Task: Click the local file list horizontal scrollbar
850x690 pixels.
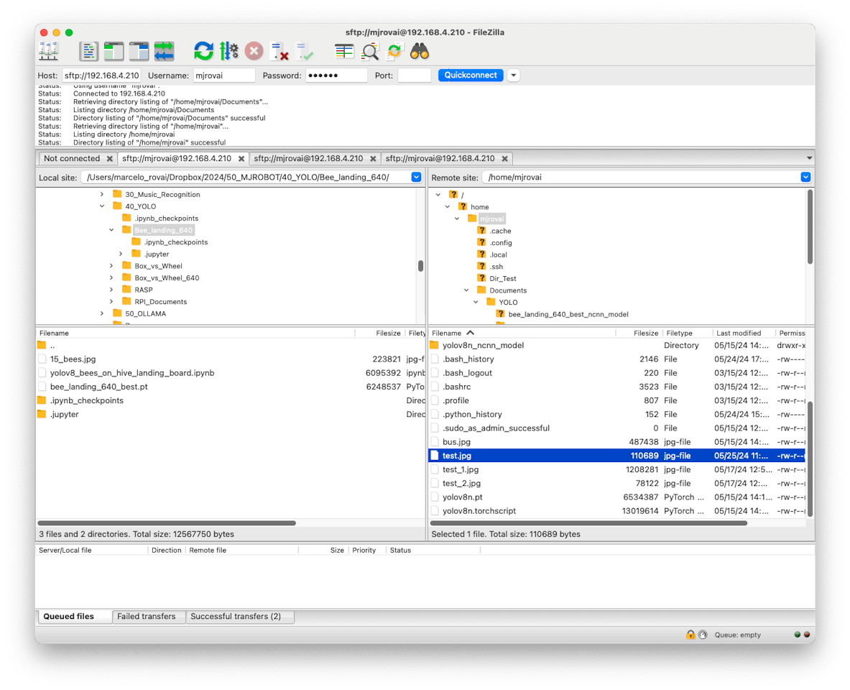Action: [x=167, y=523]
